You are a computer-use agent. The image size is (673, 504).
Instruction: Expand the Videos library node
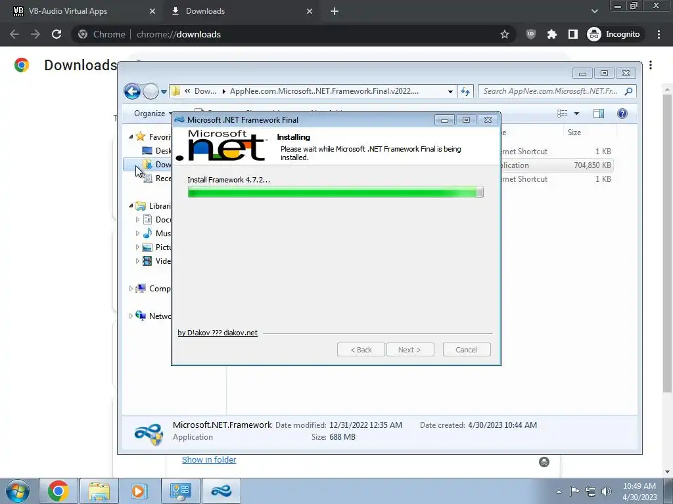coord(137,261)
